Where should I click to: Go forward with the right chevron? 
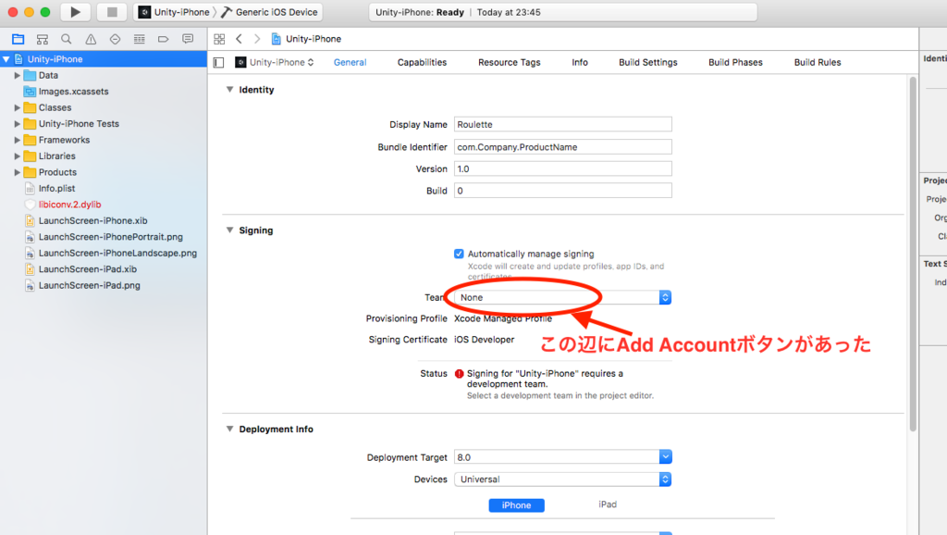click(x=257, y=39)
